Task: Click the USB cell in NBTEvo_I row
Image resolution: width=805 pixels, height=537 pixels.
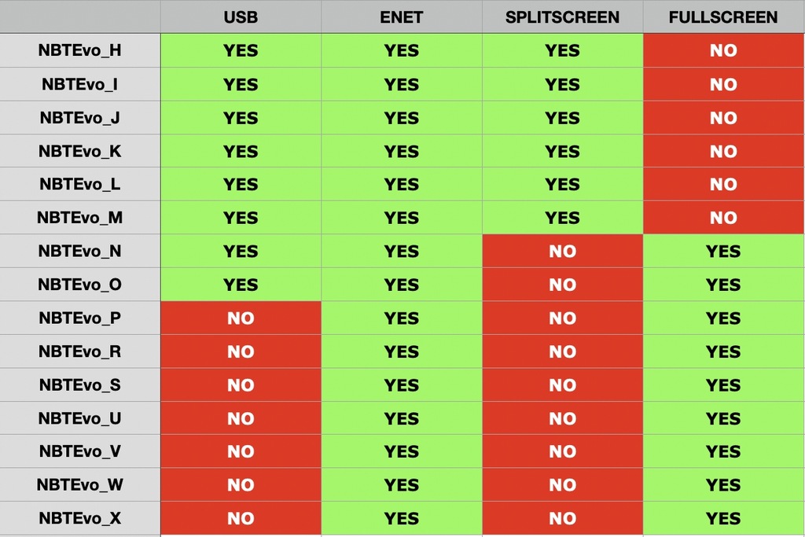Action: click(x=241, y=85)
